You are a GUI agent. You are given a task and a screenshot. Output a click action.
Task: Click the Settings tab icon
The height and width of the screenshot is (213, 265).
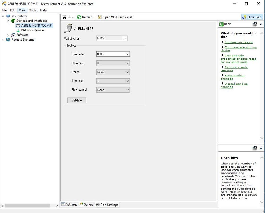tap(63, 204)
